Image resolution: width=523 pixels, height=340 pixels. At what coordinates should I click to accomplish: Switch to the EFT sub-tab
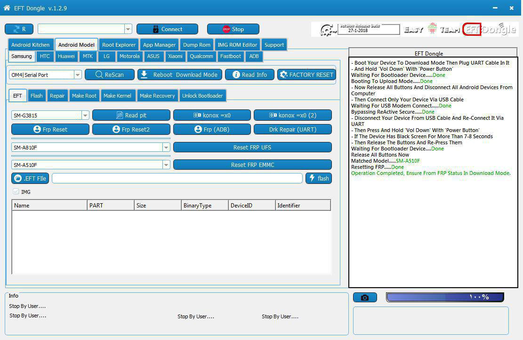coord(17,96)
